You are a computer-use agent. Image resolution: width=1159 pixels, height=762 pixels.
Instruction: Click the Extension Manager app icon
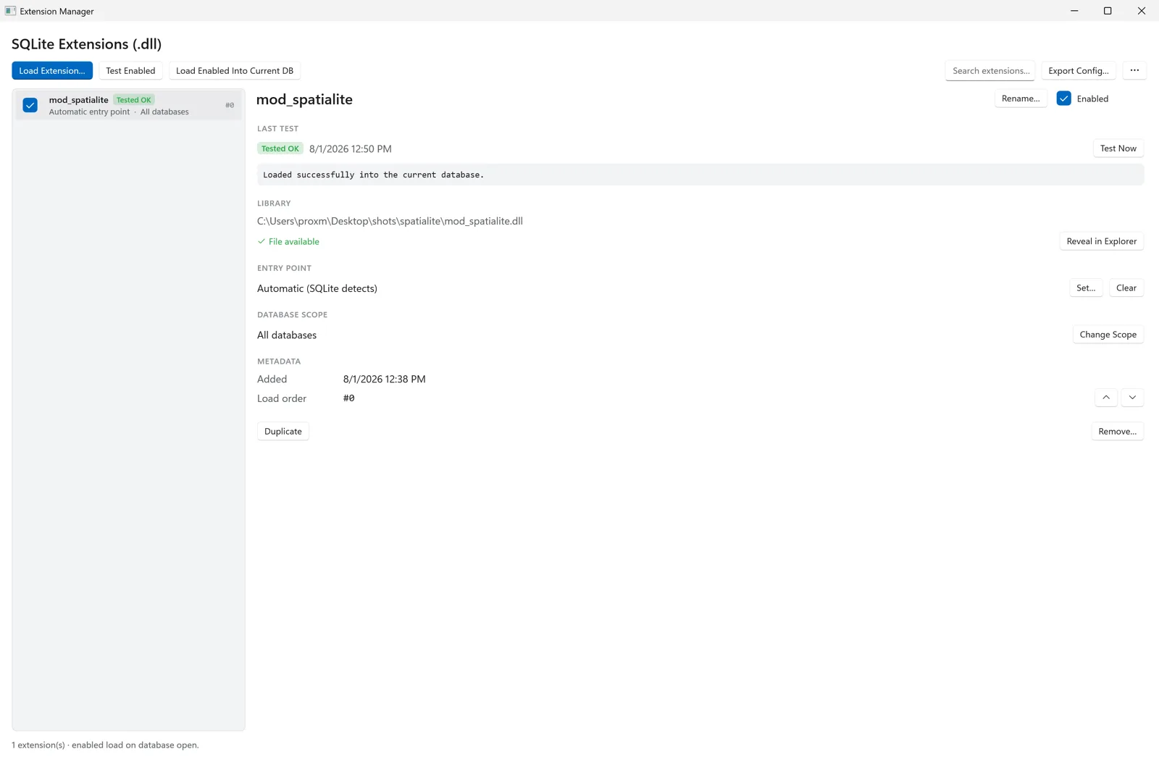[x=10, y=11]
